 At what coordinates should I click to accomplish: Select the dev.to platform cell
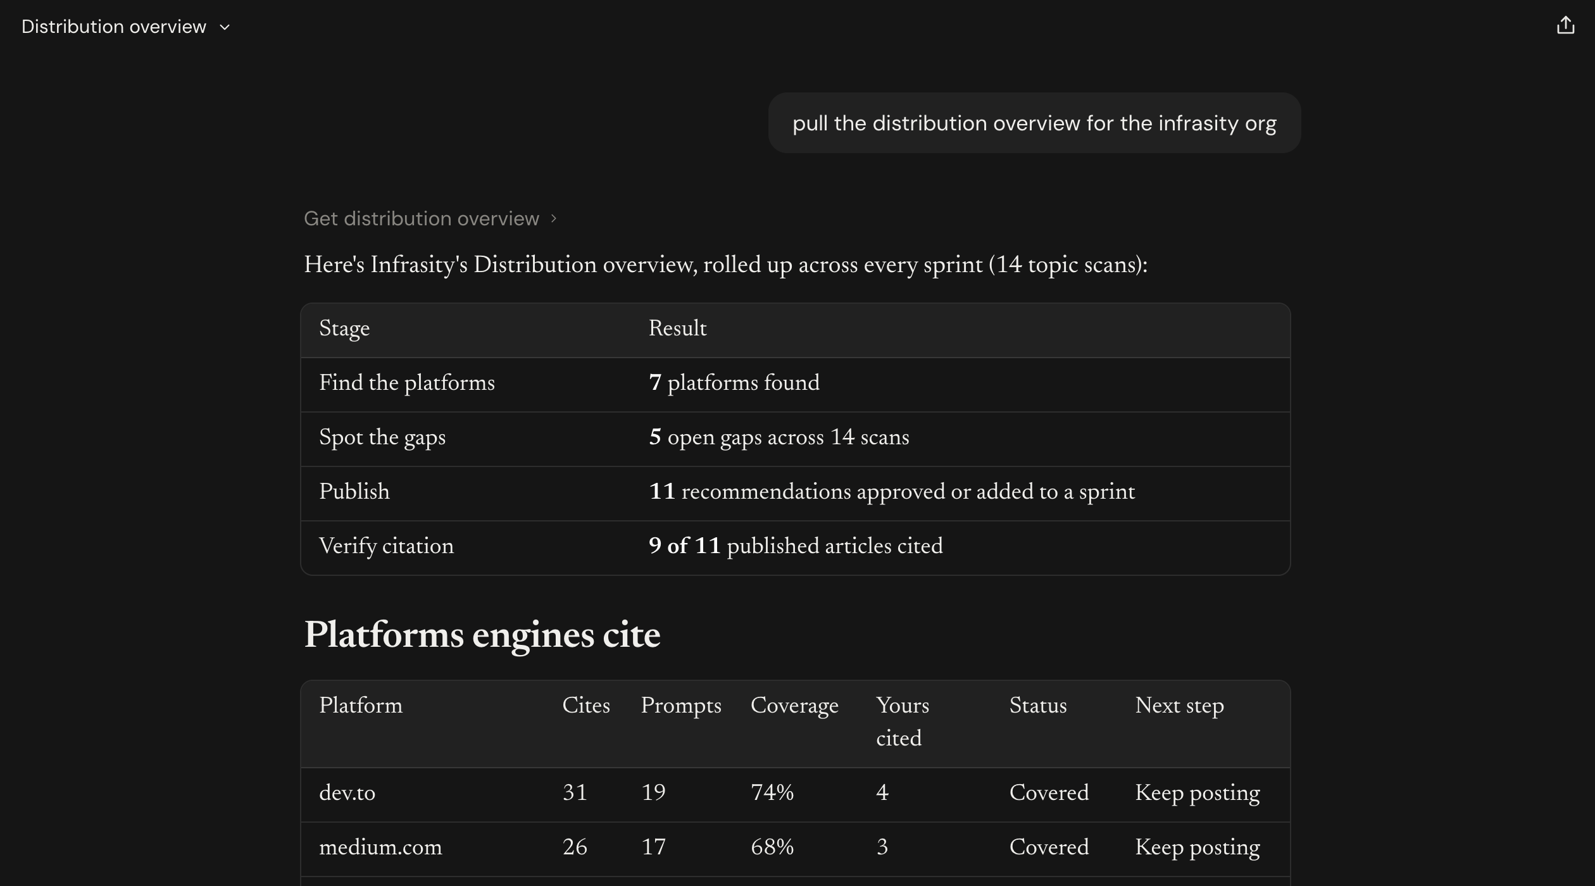[347, 793]
